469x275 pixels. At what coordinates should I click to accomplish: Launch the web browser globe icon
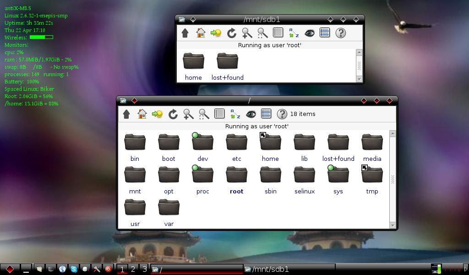[x=62, y=269]
